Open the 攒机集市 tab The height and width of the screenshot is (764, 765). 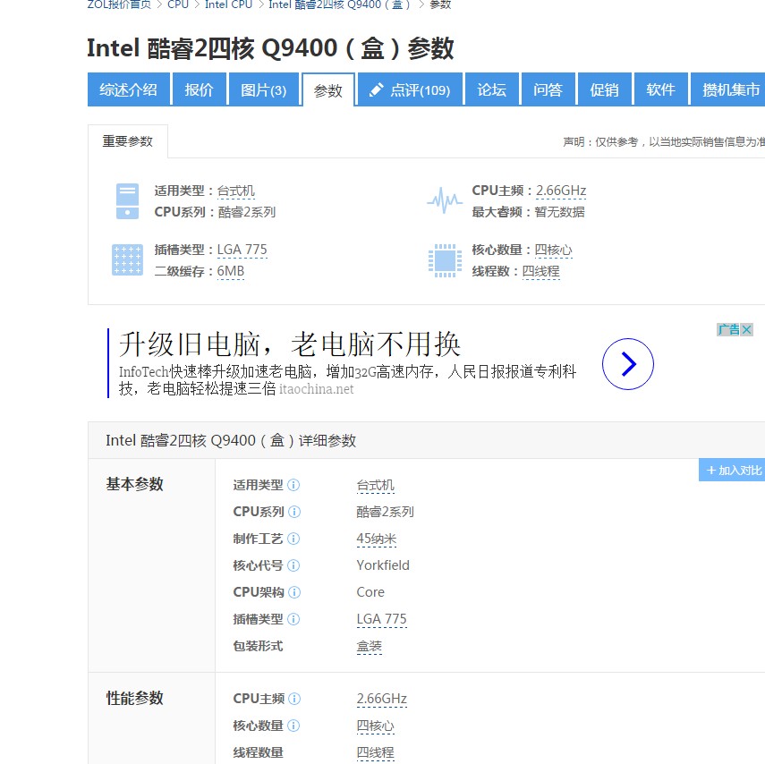729,89
